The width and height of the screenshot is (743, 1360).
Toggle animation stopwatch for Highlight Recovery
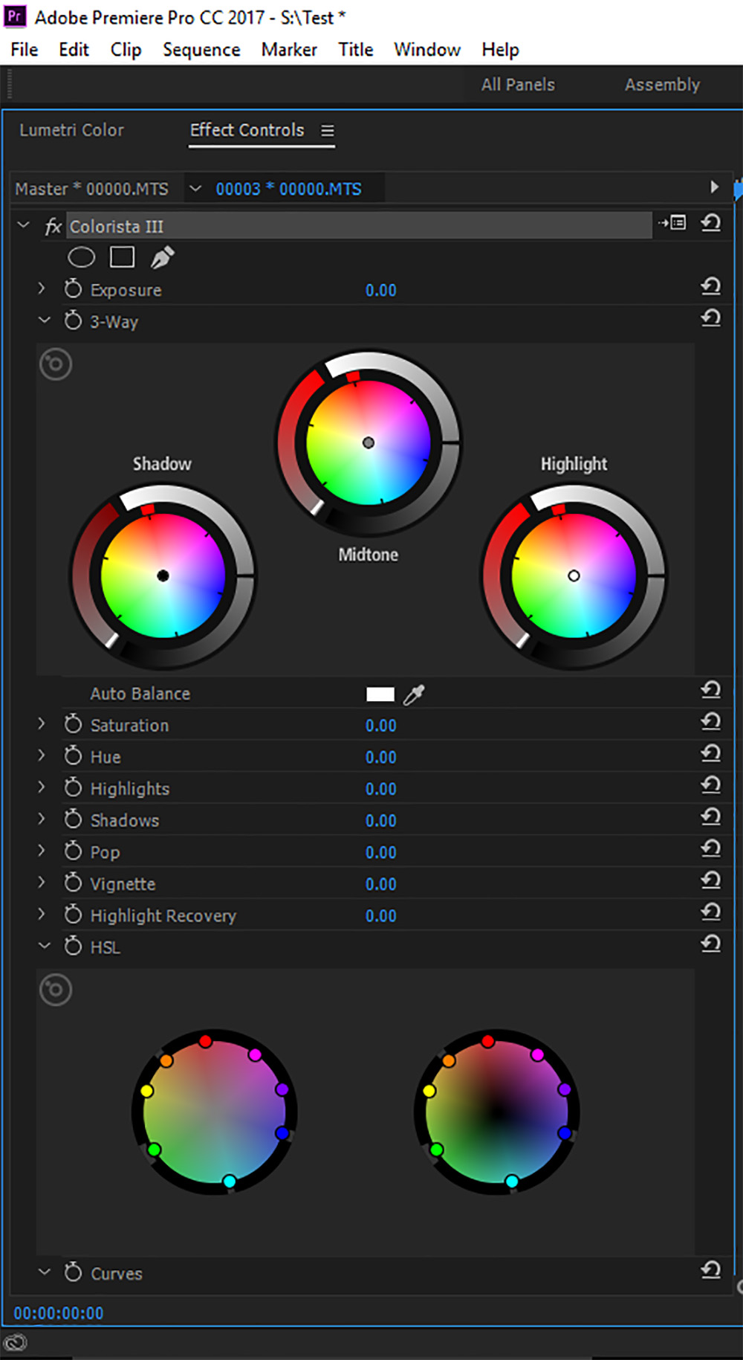click(x=73, y=914)
